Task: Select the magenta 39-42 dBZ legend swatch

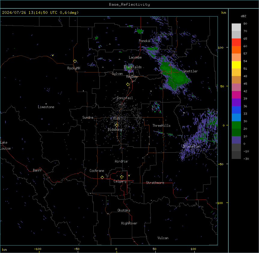Action: click(236, 95)
